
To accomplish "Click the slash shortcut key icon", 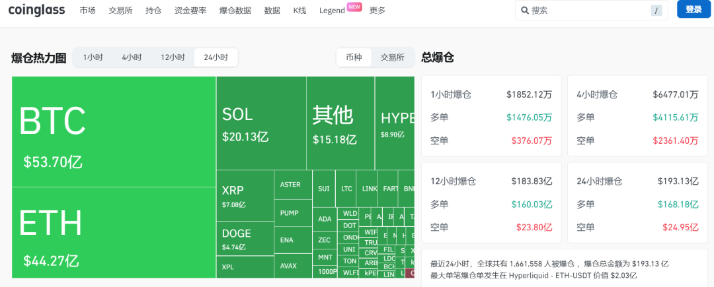I will 656,11.
